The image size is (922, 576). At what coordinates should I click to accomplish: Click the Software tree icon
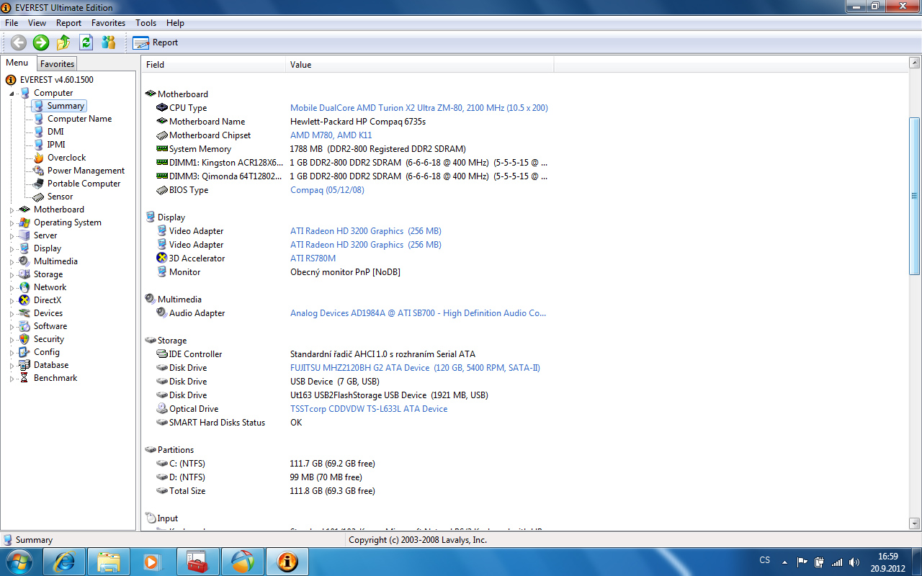click(x=24, y=326)
